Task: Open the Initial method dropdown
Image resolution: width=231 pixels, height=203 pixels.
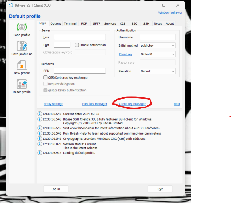Action: point(158,46)
